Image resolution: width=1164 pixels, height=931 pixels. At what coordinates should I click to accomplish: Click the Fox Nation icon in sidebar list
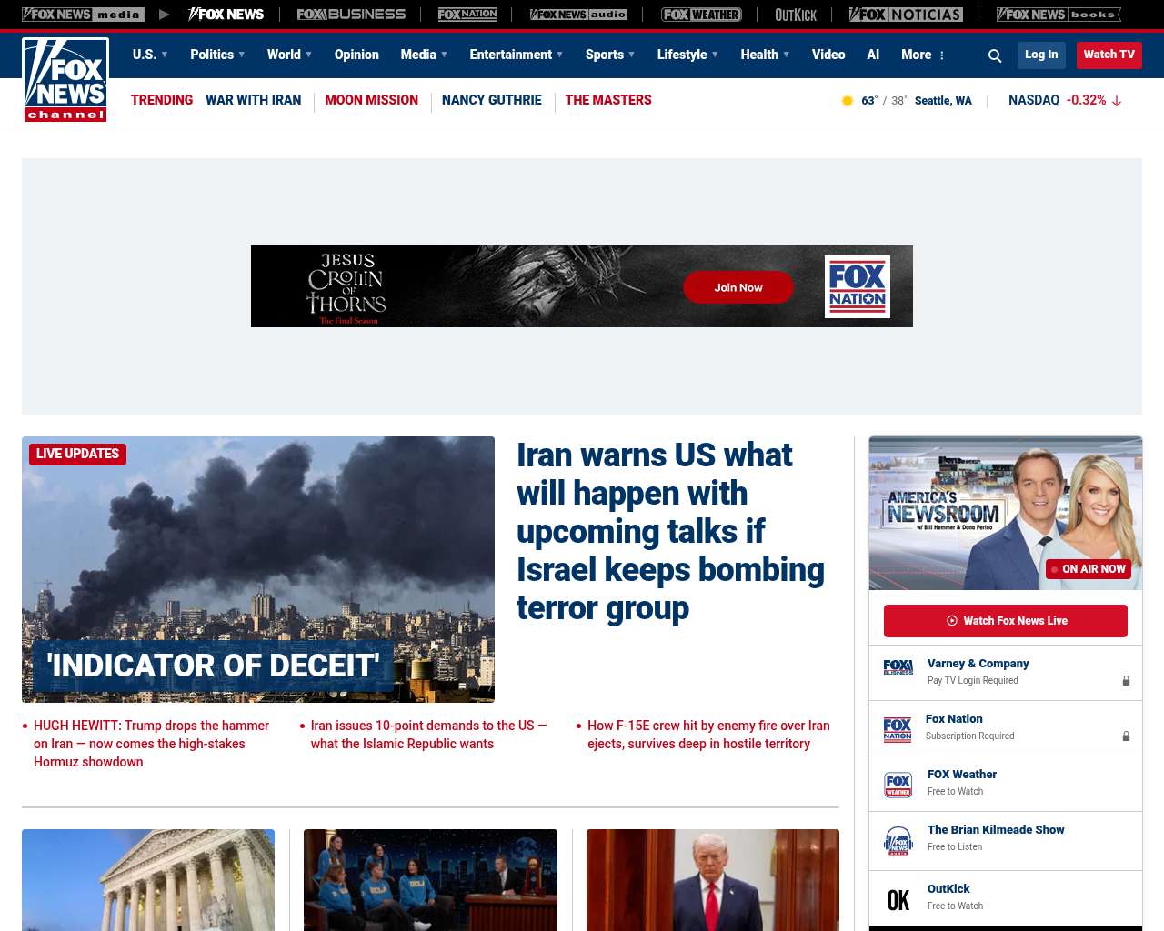click(898, 728)
